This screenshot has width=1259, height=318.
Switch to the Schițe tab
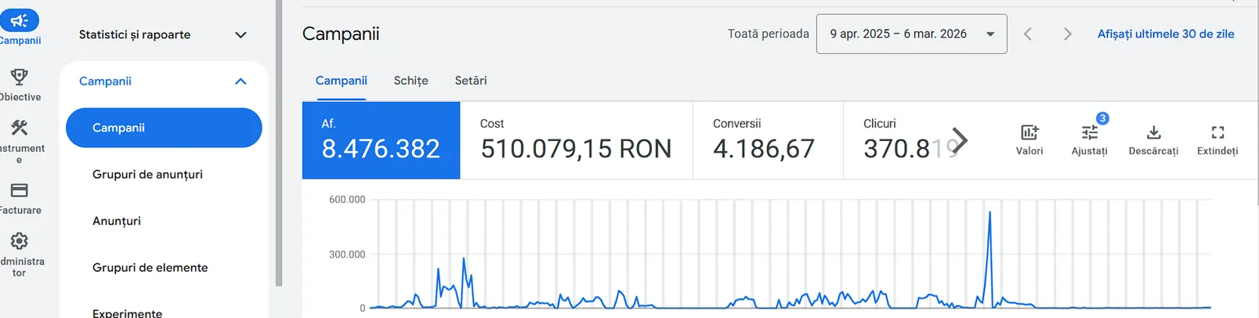point(411,81)
